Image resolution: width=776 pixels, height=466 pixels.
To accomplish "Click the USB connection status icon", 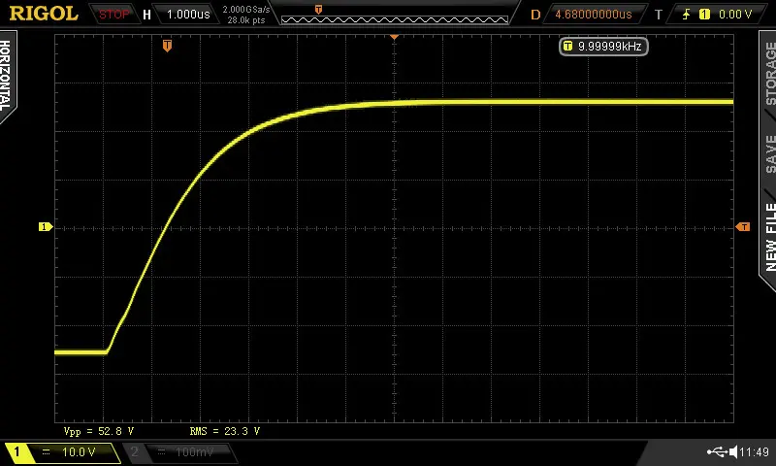I will click(x=717, y=451).
